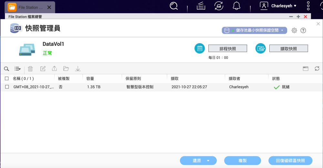This screenshot has height=168, width=323.
Task: Toggle the select-all checkbox in header
Action: pyautogui.click(x=7, y=78)
